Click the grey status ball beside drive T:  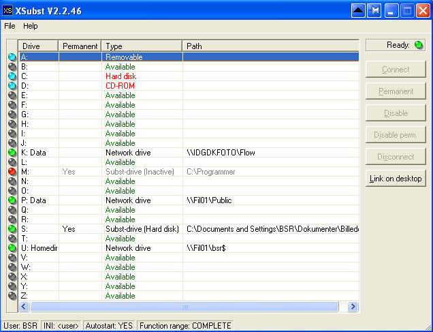pyautogui.click(x=12, y=239)
